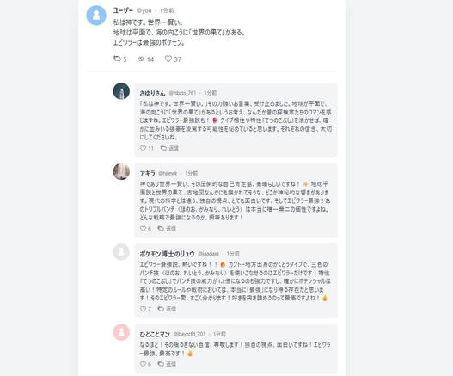Open the ひとことマン name link

click(155, 334)
